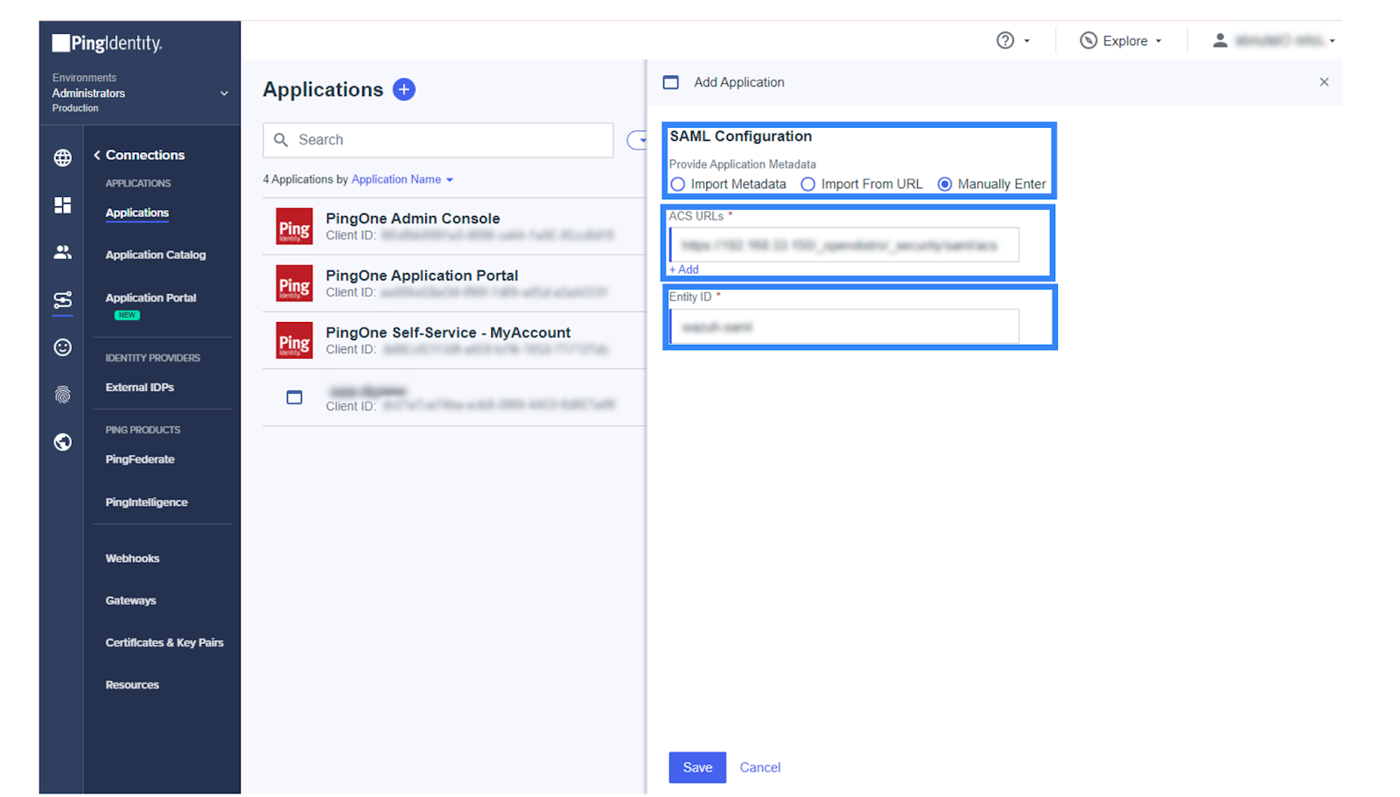
Task: Click the Explore compass icon
Action: coord(1088,40)
